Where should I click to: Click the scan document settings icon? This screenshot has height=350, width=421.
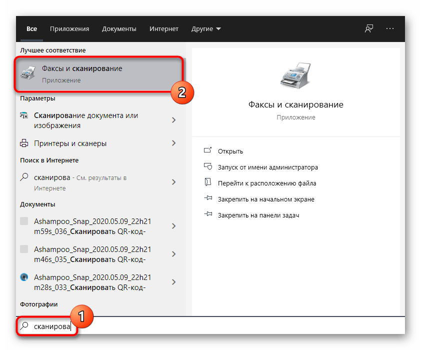click(24, 115)
